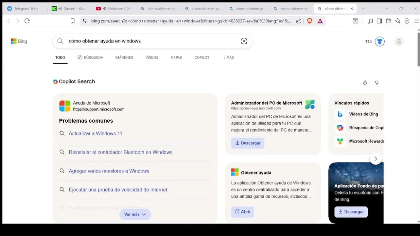This screenshot has width=420, height=236.
Task: Open the Bing account profile icon
Action: [399, 42]
